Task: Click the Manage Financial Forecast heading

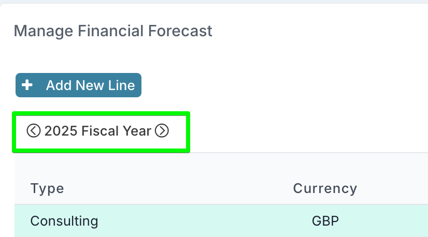Action: point(113,31)
